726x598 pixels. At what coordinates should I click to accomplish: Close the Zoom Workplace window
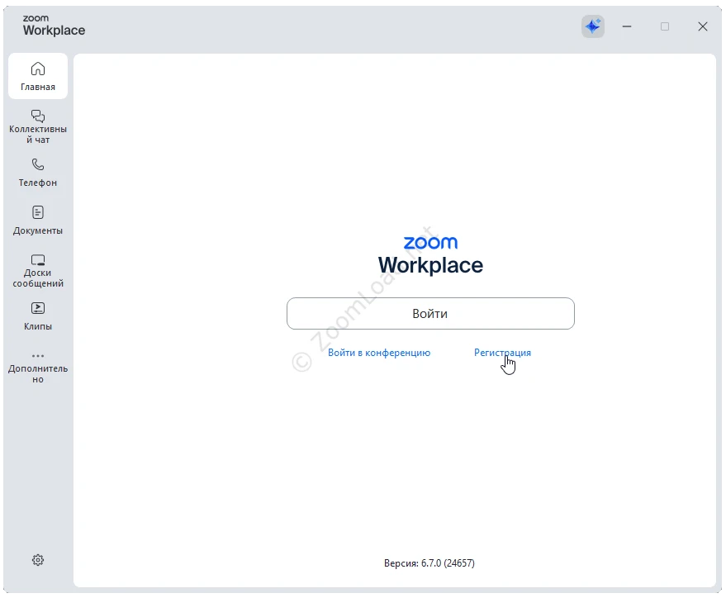coord(703,26)
